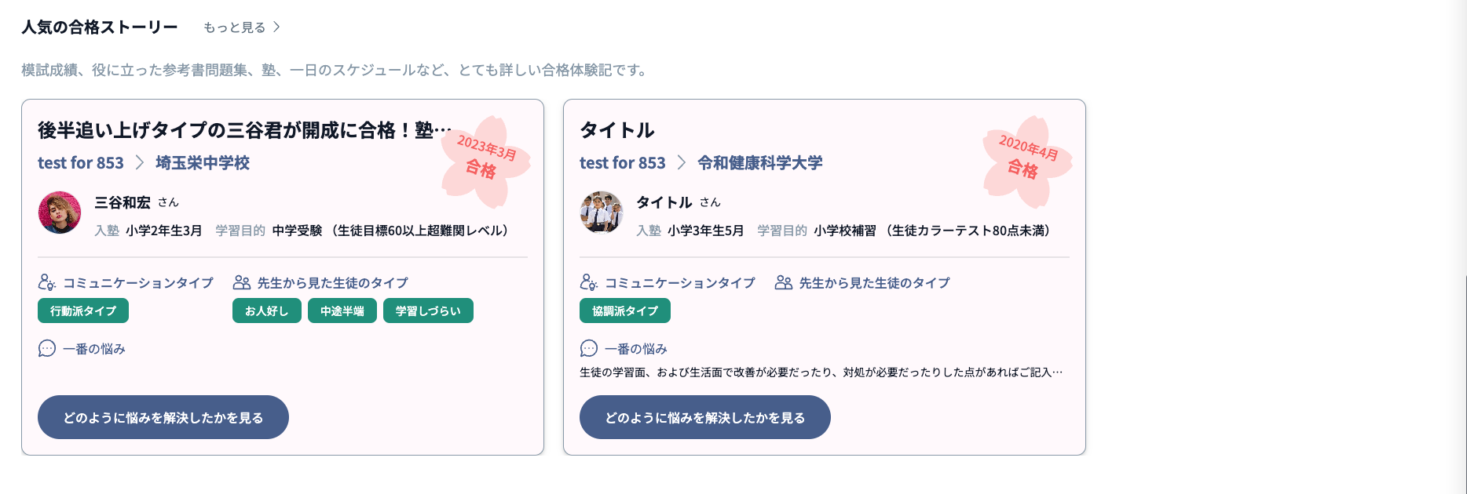Click the people icon in second card
Image resolution: width=1467 pixels, height=494 pixels.
coord(783,282)
